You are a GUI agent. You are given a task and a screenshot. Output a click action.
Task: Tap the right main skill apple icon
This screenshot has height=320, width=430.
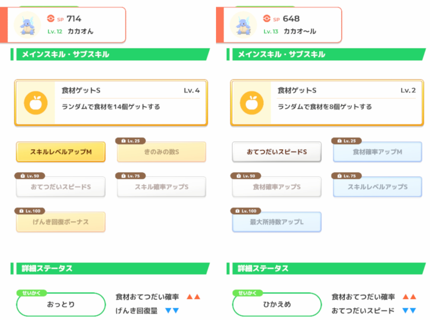click(x=252, y=103)
